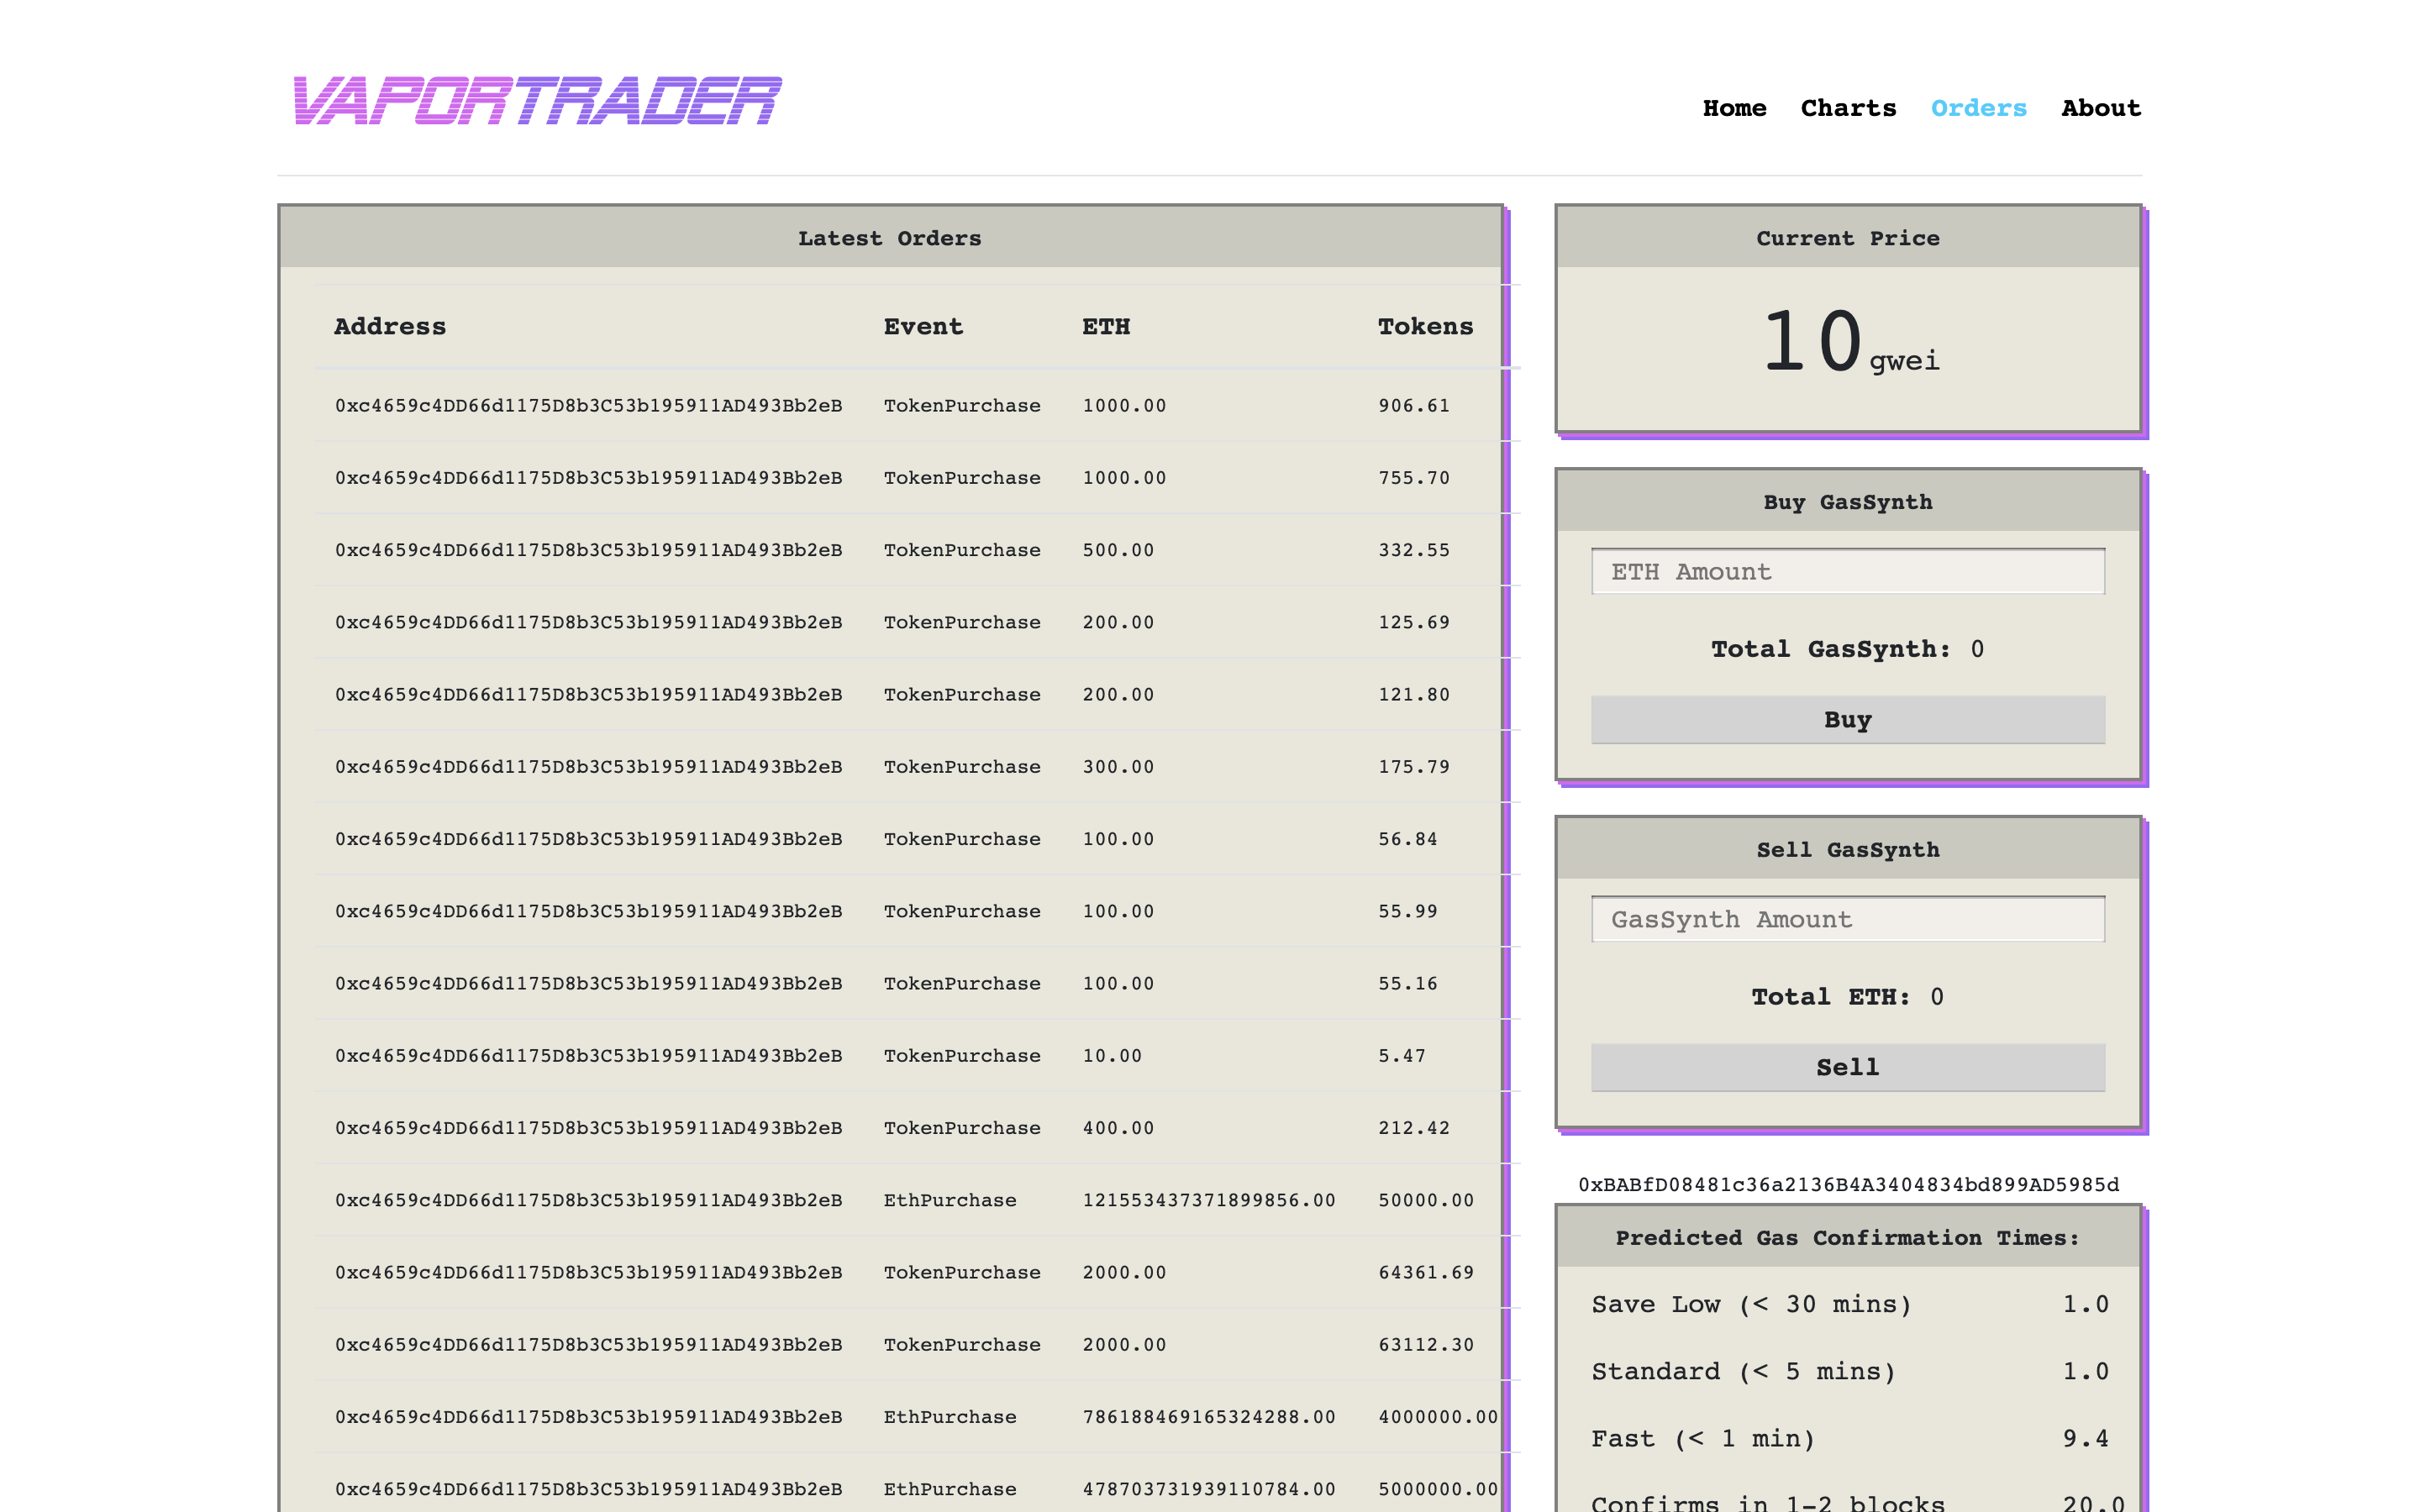2420x1512 pixels.
Task: Click the ETH column header
Action: coord(1106,327)
